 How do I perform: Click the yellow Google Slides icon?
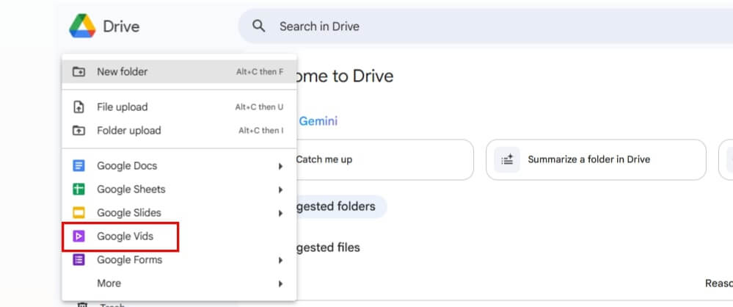click(x=79, y=213)
